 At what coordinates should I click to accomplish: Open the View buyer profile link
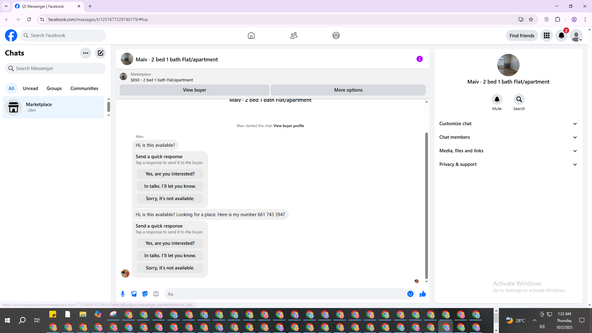click(x=289, y=126)
